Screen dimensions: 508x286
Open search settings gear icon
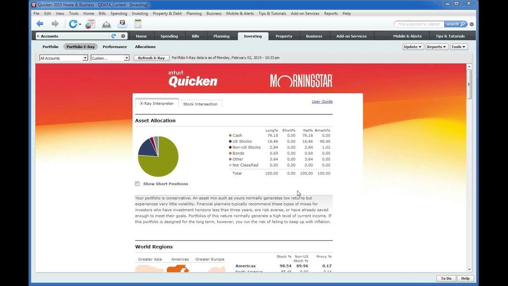[471, 24]
